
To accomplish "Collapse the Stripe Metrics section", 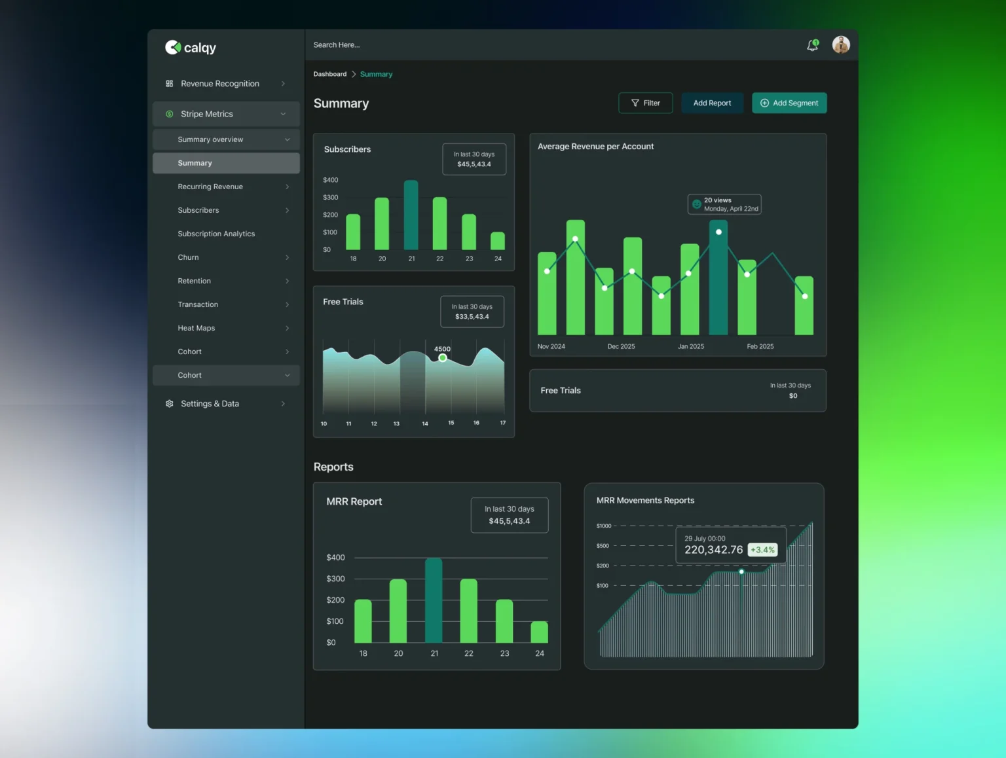I will click(x=283, y=114).
